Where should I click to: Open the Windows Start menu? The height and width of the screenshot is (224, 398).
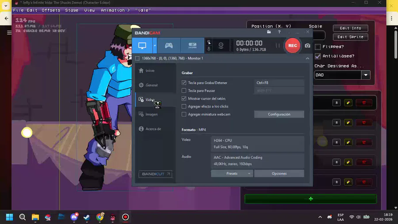pyautogui.click(x=9, y=217)
